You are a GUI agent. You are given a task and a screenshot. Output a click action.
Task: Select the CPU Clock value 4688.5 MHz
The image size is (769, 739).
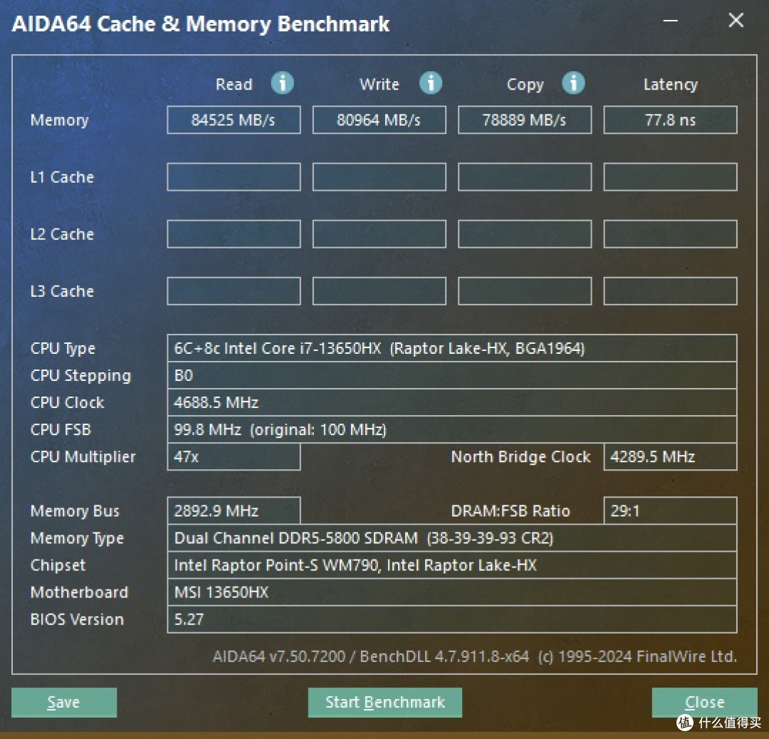451,402
